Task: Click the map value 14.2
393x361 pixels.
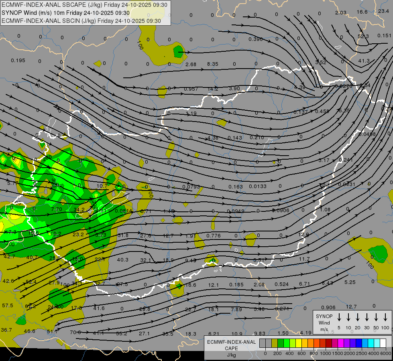Action: point(213,89)
